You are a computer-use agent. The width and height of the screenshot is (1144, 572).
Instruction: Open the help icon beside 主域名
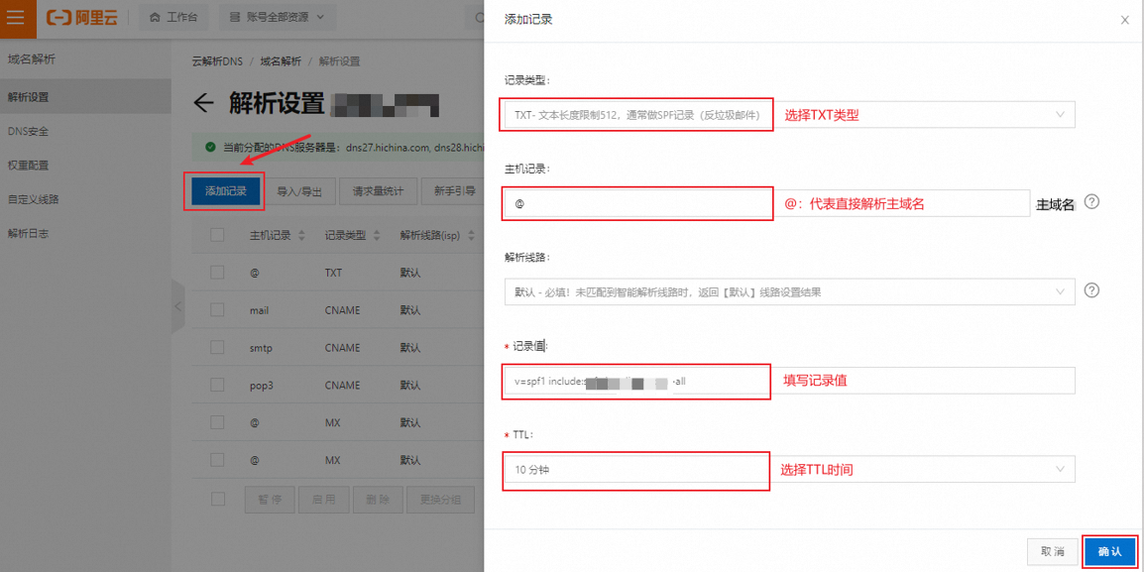[1091, 202]
